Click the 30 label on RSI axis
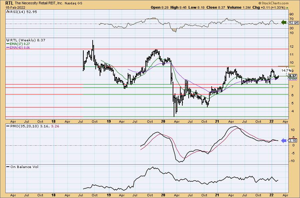 click(291, 28)
